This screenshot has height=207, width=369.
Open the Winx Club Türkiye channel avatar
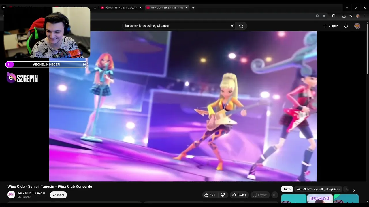(x=11, y=195)
